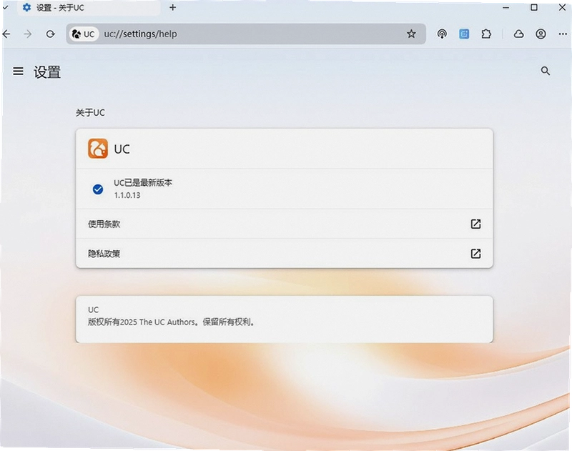Open the settings hamburger menu
Image resolution: width=572 pixels, height=451 pixels.
(19, 71)
